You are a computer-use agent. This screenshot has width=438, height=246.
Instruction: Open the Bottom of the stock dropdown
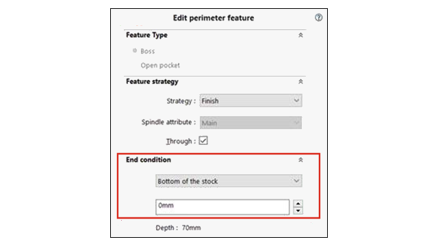pyautogui.click(x=229, y=181)
